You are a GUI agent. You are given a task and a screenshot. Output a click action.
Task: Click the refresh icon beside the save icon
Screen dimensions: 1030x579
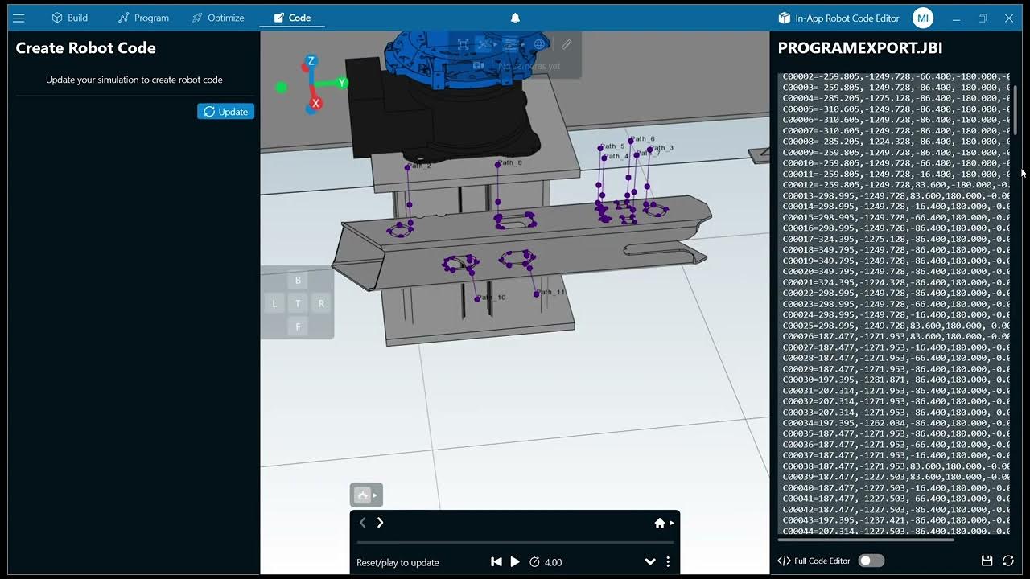[x=1008, y=561]
